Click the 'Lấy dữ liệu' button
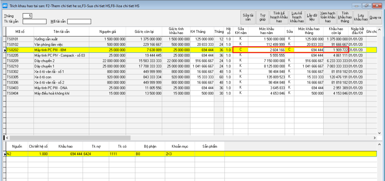 pyautogui.click(x=312, y=17)
